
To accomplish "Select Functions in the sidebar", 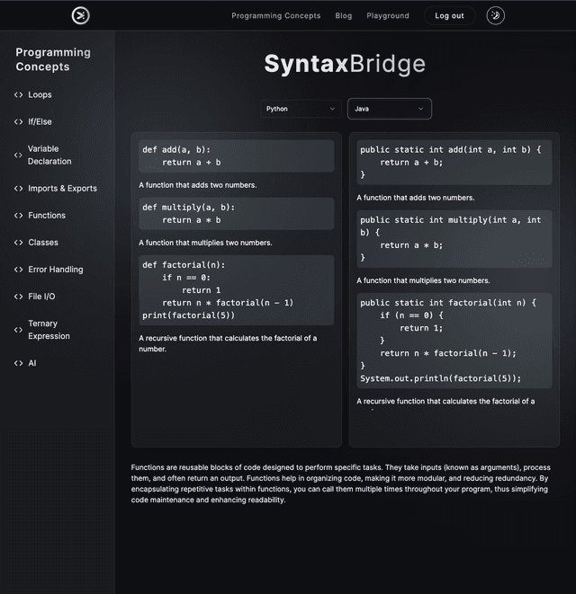I will [x=47, y=216].
